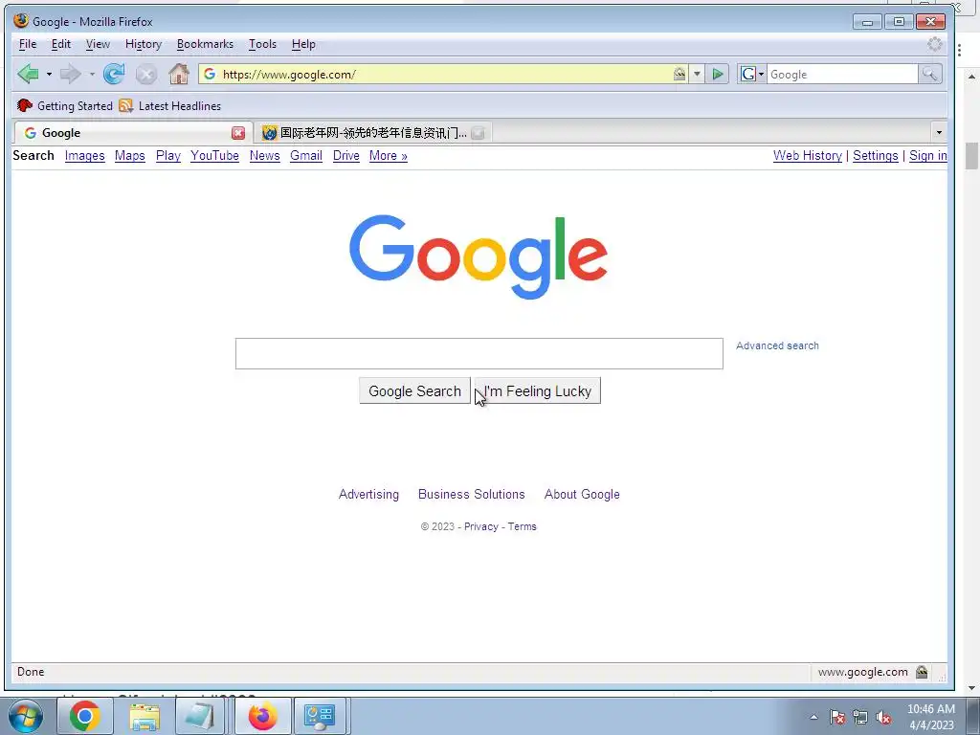
Task: Click the toolbar Google search box
Action: tap(842, 75)
